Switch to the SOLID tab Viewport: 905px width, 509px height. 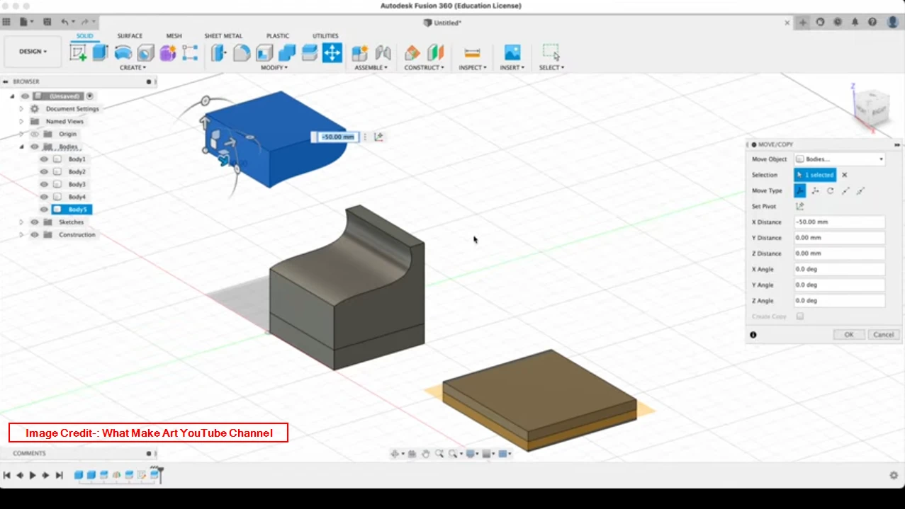coord(84,36)
